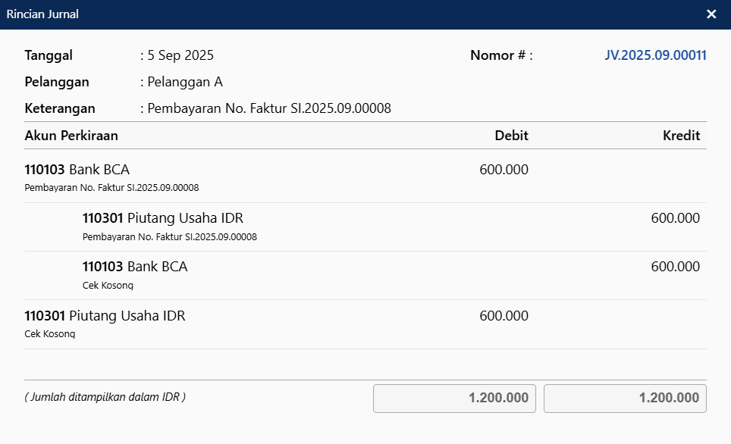Click the Nomor # label
Viewport: 731px width, 444px height.
point(501,55)
